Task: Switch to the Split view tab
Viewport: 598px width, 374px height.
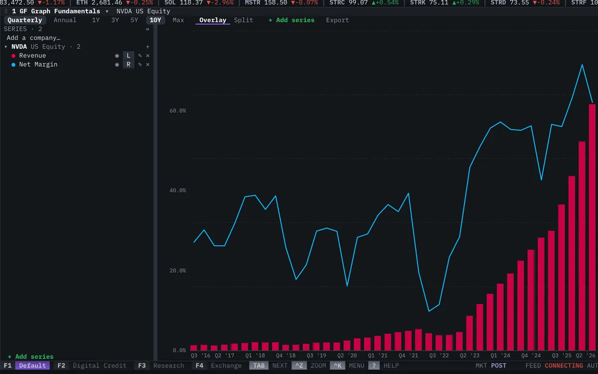Action: 244,20
